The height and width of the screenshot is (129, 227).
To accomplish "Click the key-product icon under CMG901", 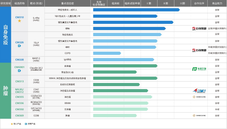I will (19, 71).
